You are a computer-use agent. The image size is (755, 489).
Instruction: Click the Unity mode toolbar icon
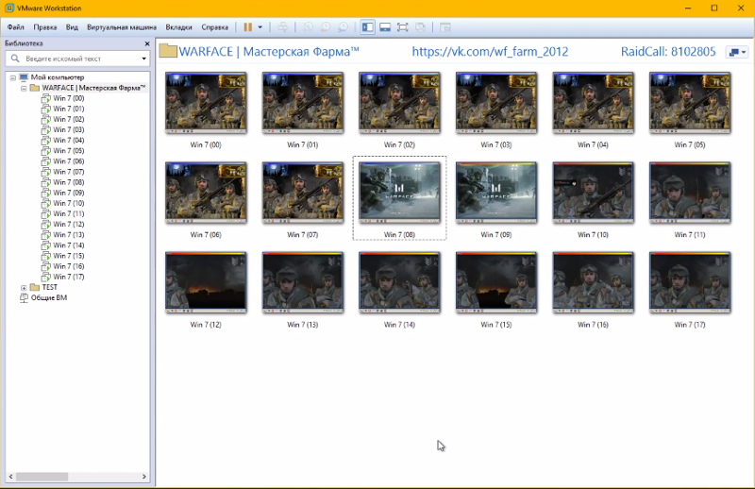point(420,27)
